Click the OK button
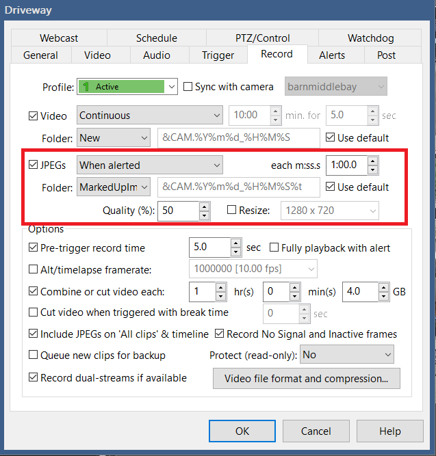The height and width of the screenshot is (456, 436). (242, 431)
